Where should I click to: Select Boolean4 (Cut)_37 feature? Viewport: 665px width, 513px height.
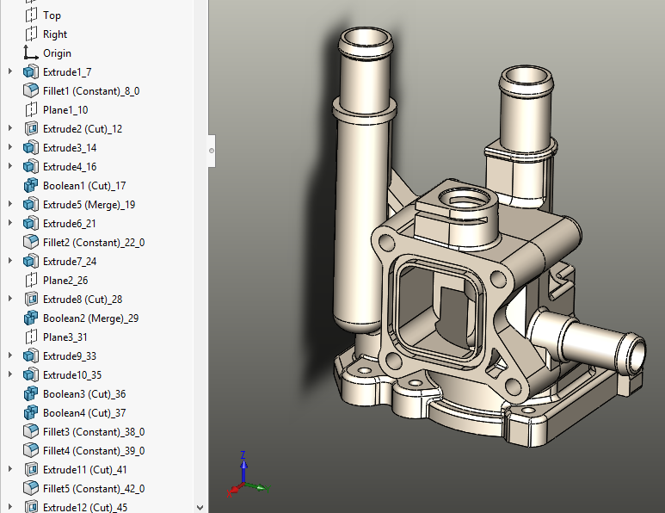pos(84,412)
